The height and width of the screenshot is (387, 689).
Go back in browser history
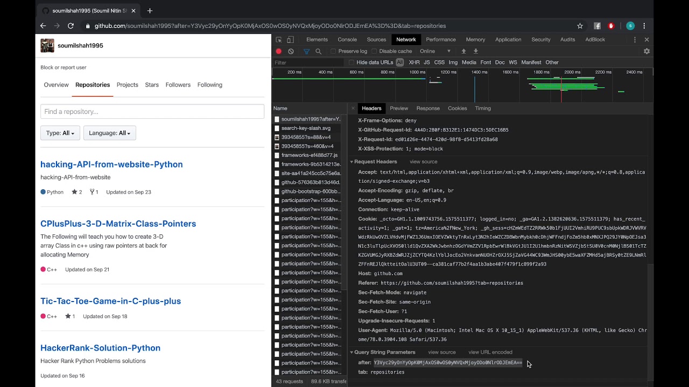coord(43,26)
